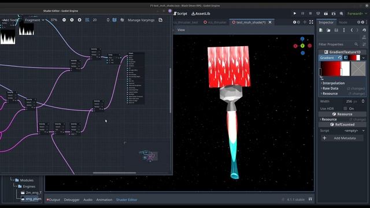Image resolution: width=370 pixels, height=208 pixels.
Task: Pause the running project
Action: (302, 14)
